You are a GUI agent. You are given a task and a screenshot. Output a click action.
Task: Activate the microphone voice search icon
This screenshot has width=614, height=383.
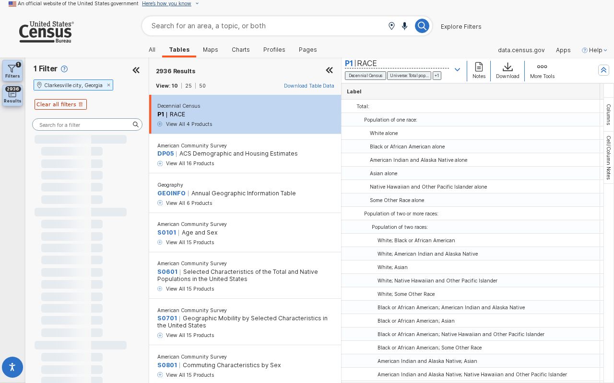pyautogui.click(x=405, y=26)
